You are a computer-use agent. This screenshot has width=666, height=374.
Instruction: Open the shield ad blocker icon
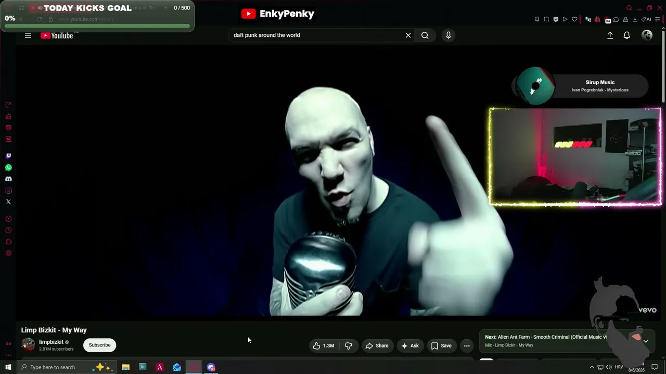pyautogui.click(x=556, y=19)
